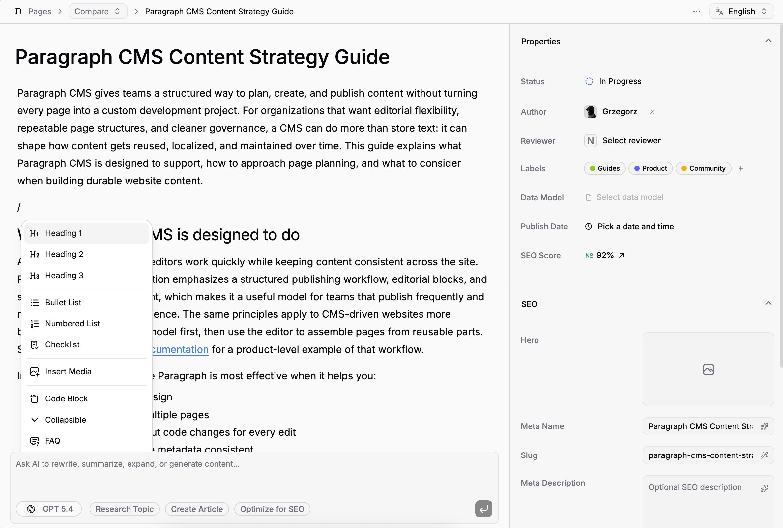Viewport: 783px width, 528px height.
Task: Open the In Progress status dropdown
Action: coord(613,81)
